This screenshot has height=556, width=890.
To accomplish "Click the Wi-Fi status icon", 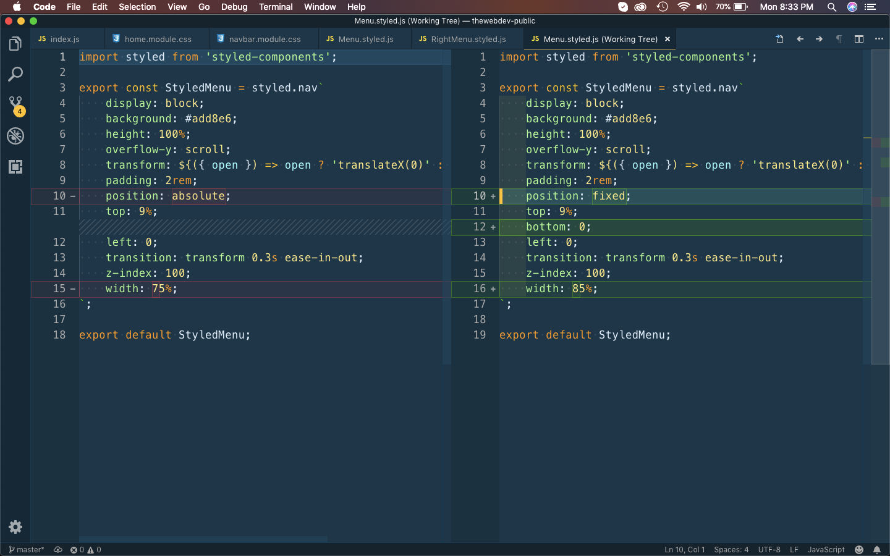I will [x=683, y=7].
